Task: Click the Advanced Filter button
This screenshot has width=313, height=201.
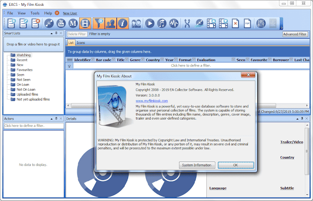Action: (x=295, y=34)
